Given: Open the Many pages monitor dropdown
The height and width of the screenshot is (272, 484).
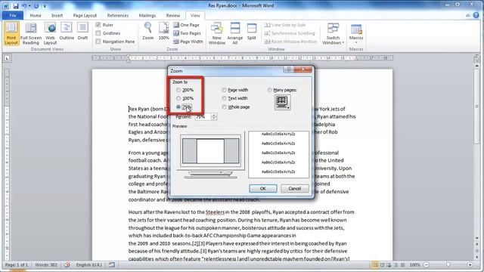Looking at the screenshot, I should pos(282,102).
